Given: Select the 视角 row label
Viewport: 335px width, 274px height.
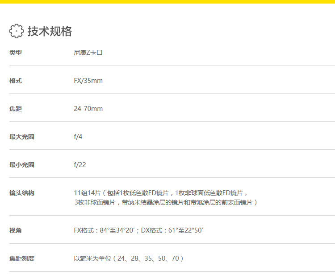Looking at the screenshot, I should (16, 230).
